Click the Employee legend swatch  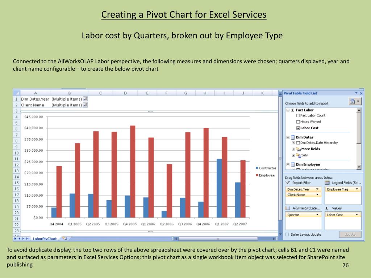[x=257, y=175]
